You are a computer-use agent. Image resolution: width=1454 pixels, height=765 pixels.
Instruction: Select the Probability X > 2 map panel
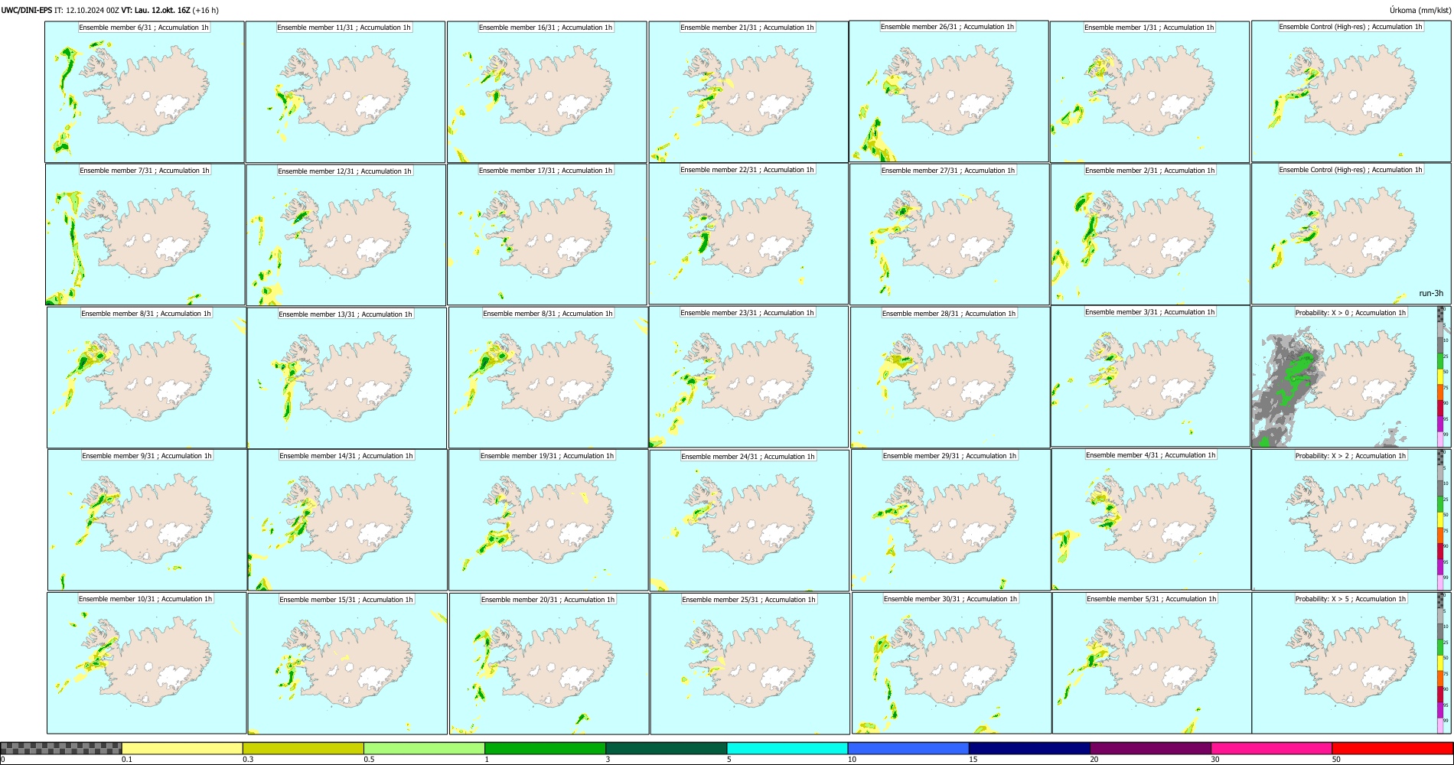tap(1351, 520)
